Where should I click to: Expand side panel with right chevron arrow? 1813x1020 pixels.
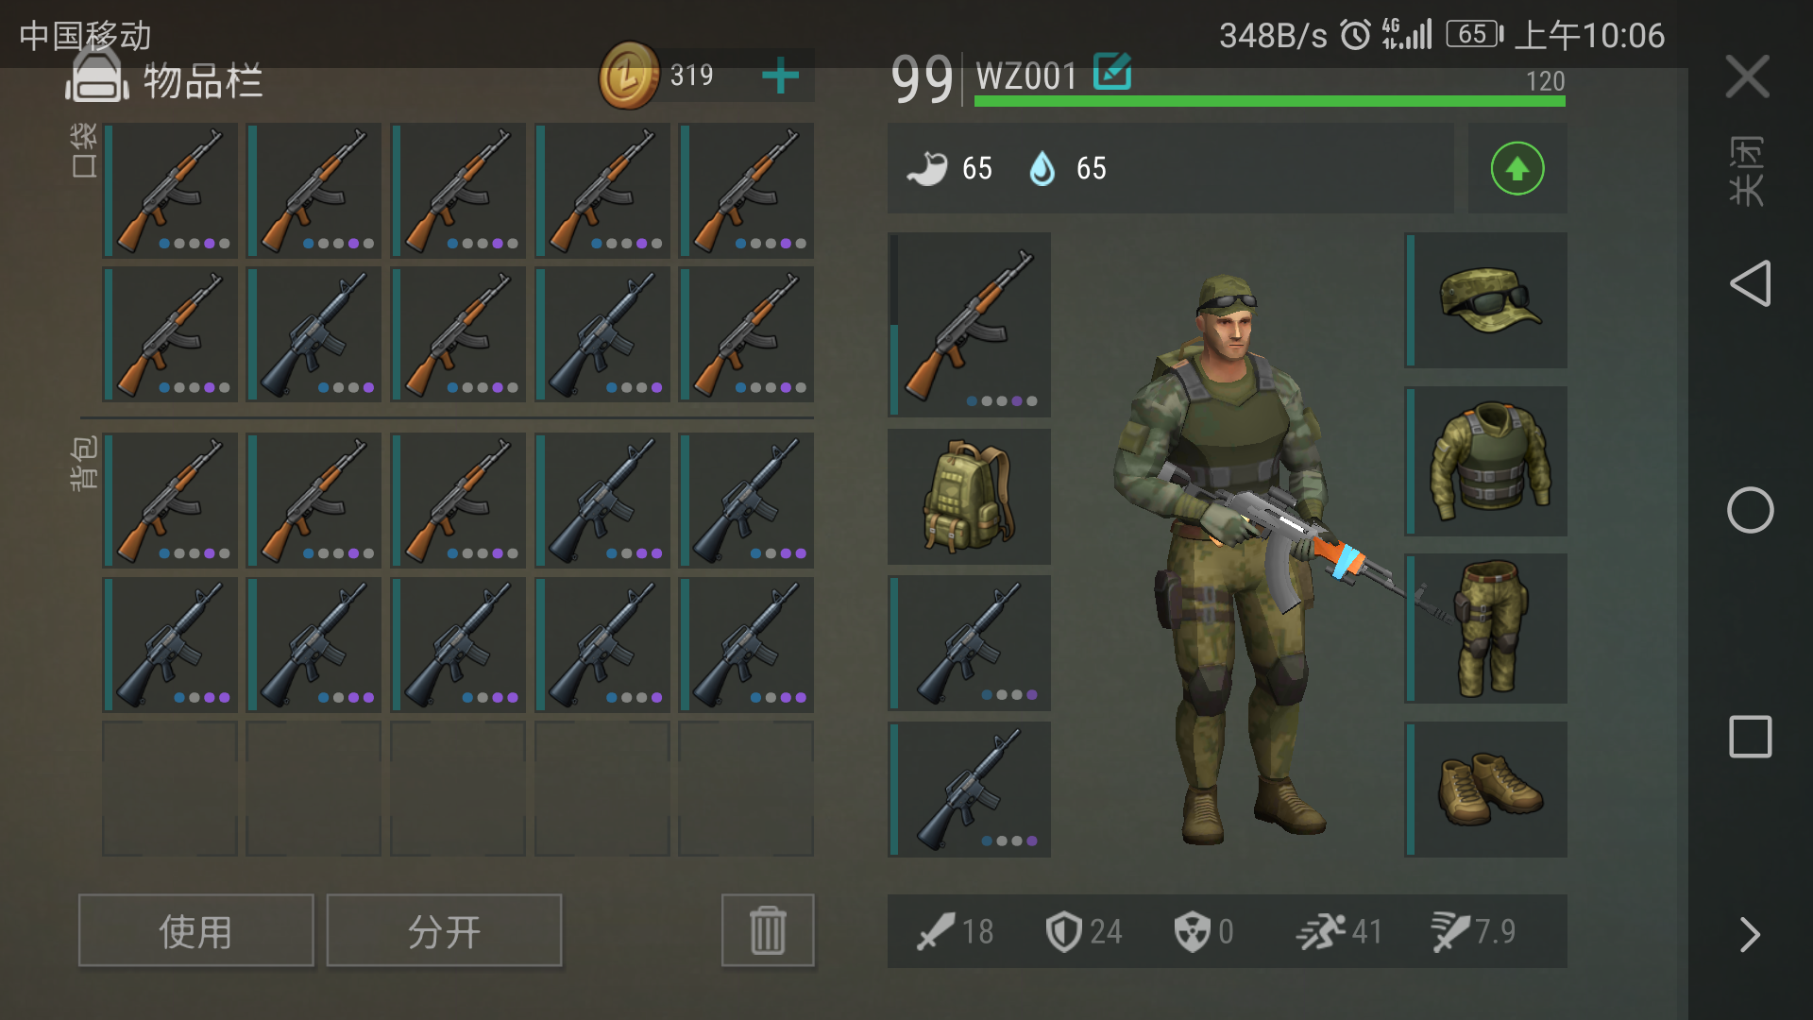[x=1750, y=935]
